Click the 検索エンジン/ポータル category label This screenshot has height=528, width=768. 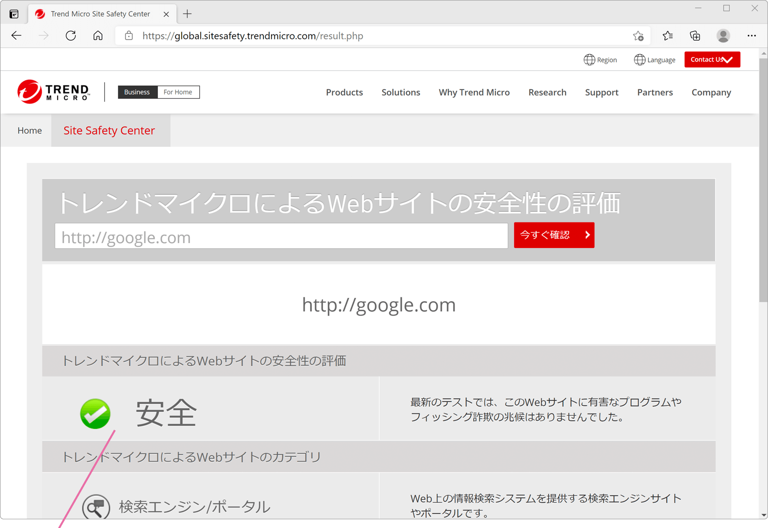tap(194, 507)
